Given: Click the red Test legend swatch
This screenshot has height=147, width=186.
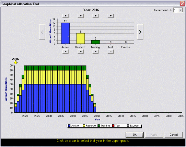Looking at the screenshot, I should (x=113, y=126).
